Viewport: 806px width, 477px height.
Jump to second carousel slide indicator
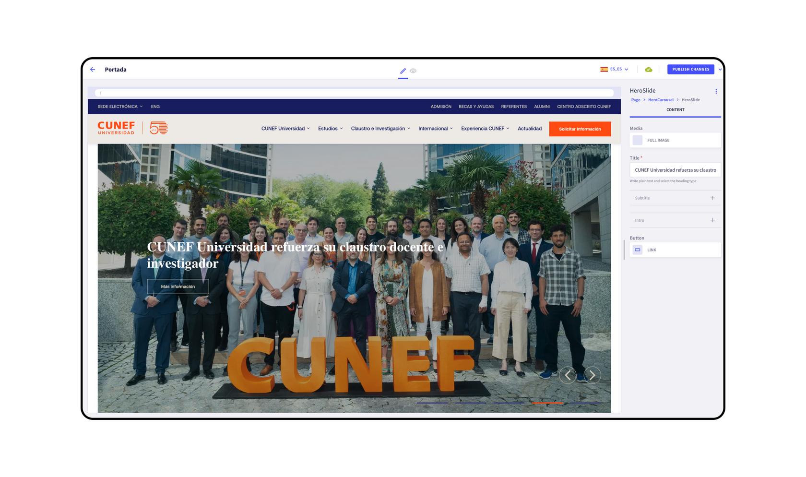click(471, 403)
